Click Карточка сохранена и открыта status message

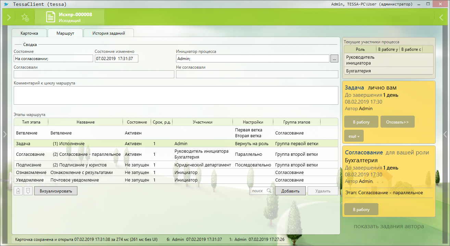click(x=87, y=239)
